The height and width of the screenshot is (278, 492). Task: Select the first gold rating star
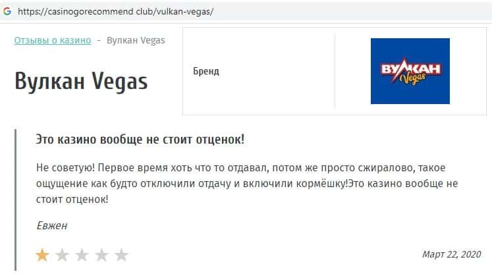[42, 255]
